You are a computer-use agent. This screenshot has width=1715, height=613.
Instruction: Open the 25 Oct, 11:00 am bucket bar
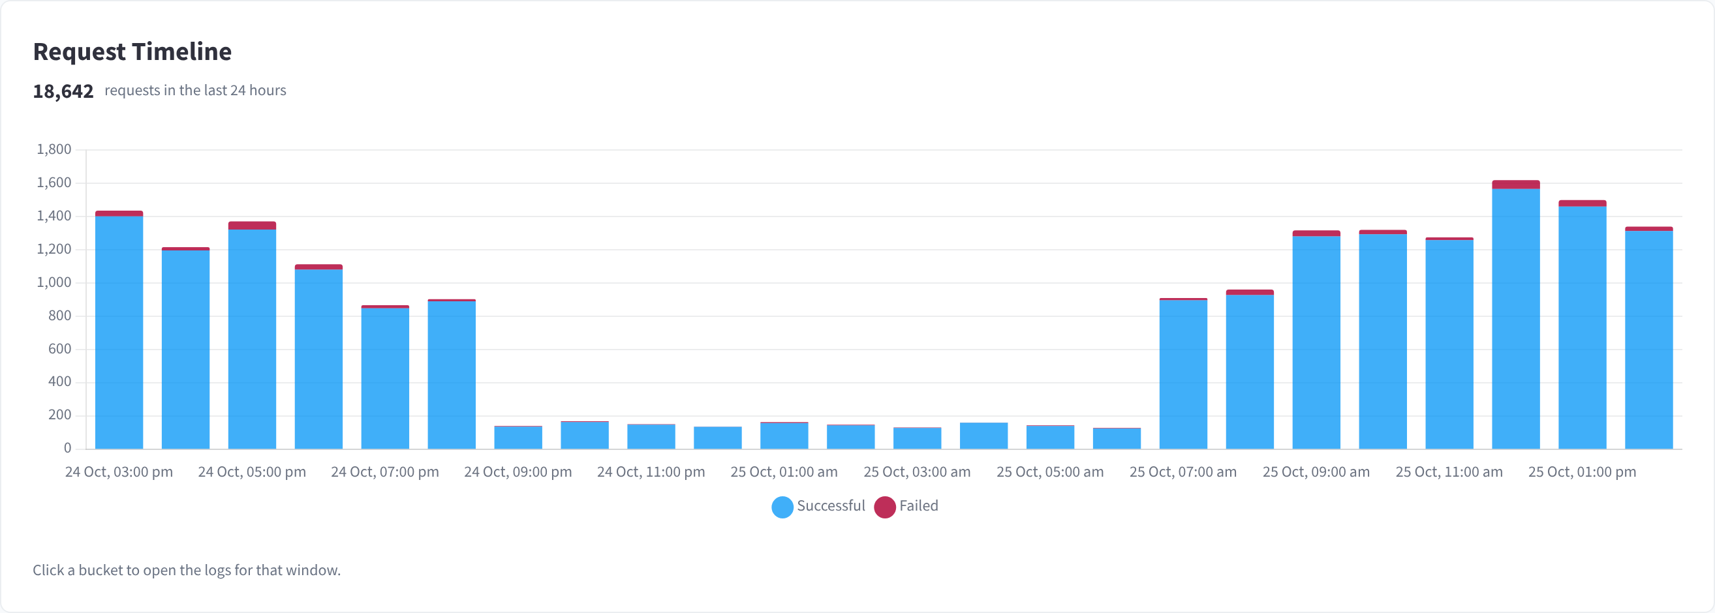[1449, 344]
